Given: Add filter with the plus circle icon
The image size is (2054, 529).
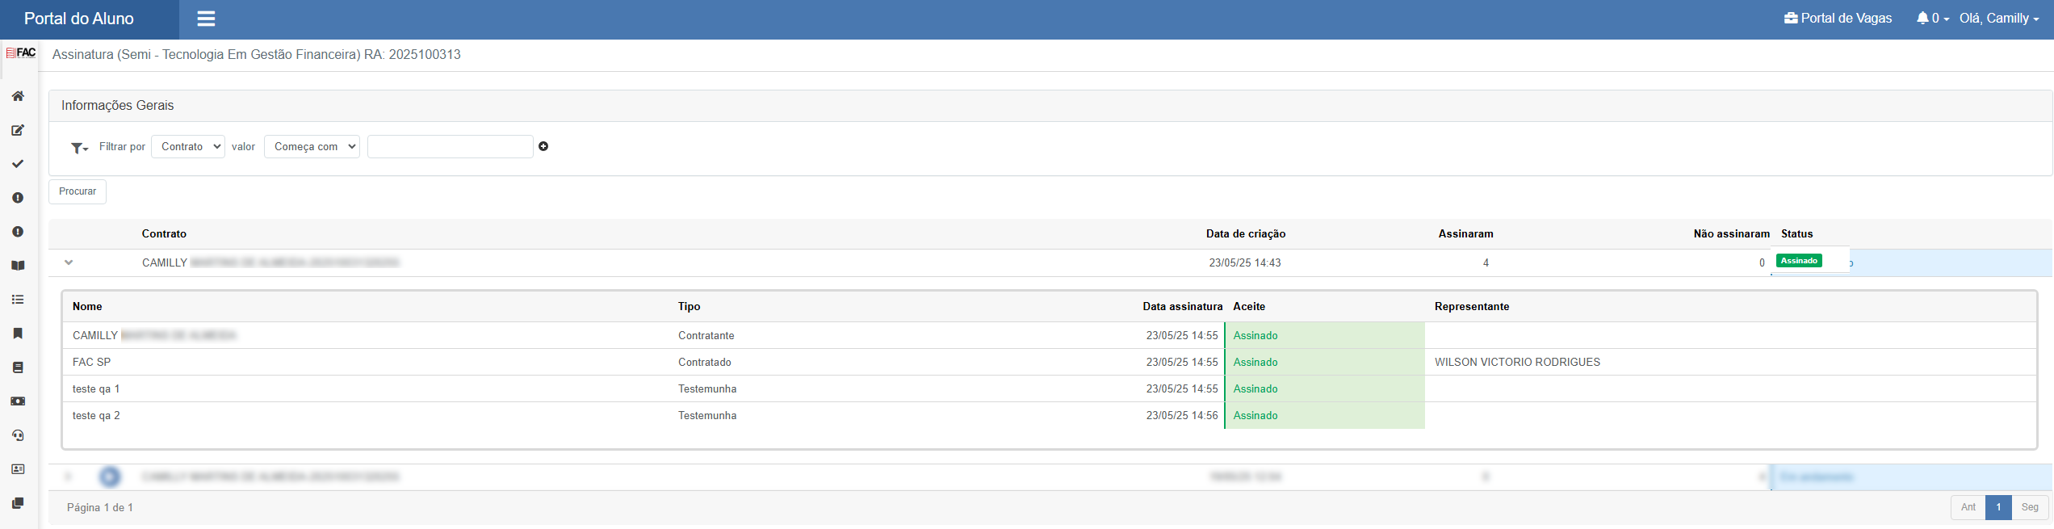Looking at the screenshot, I should (x=543, y=146).
